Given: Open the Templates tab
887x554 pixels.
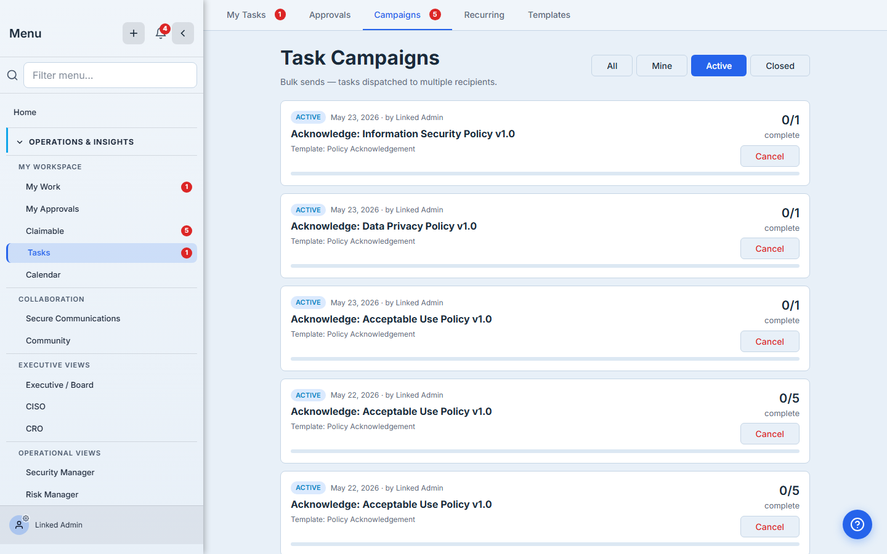Looking at the screenshot, I should coord(549,15).
